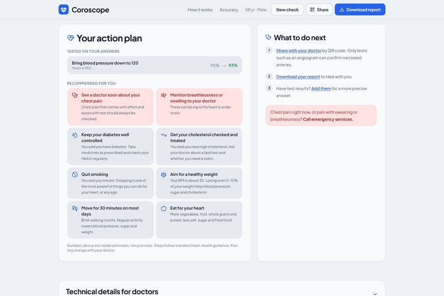The width and height of the screenshot is (444, 296).
Task: Click the wind icon on breathlessness card
Action: pos(164,95)
